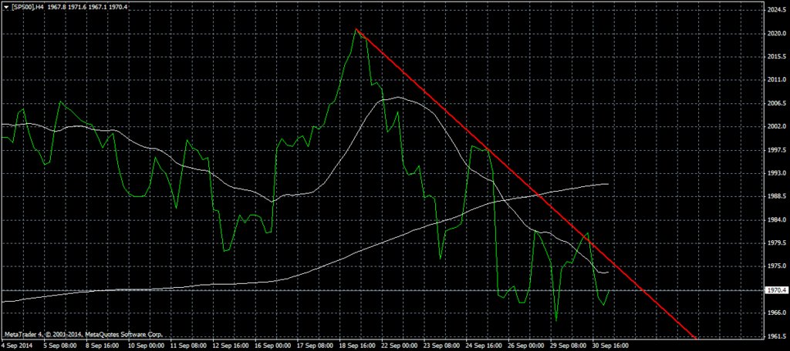Select the current price label 1970.4
Viewport: 790px width, 351px height.
775,291
